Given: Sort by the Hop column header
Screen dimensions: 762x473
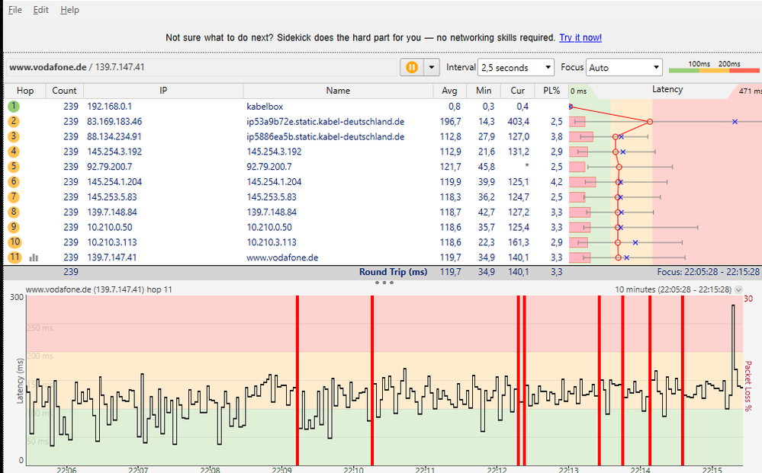Looking at the screenshot, I should pyautogui.click(x=24, y=91).
